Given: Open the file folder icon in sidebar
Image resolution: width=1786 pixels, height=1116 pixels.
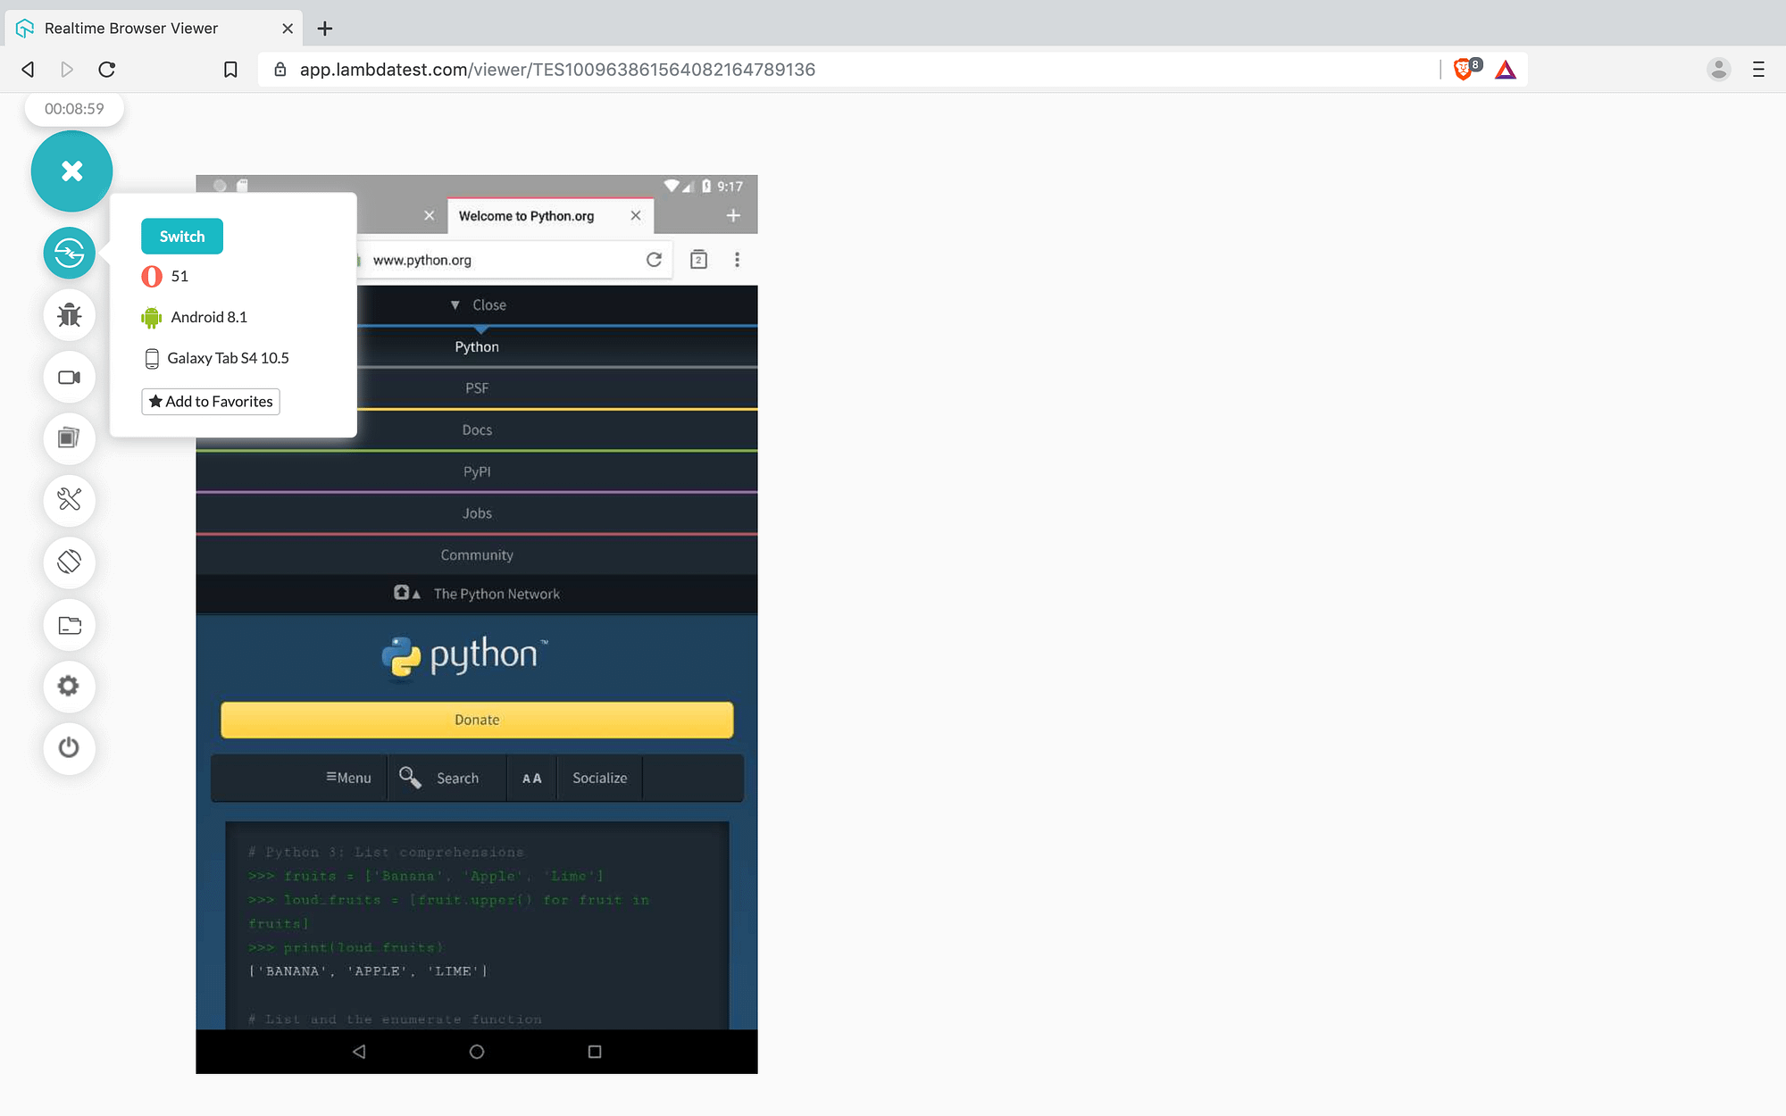Looking at the screenshot, I should [x=69, y=625].
